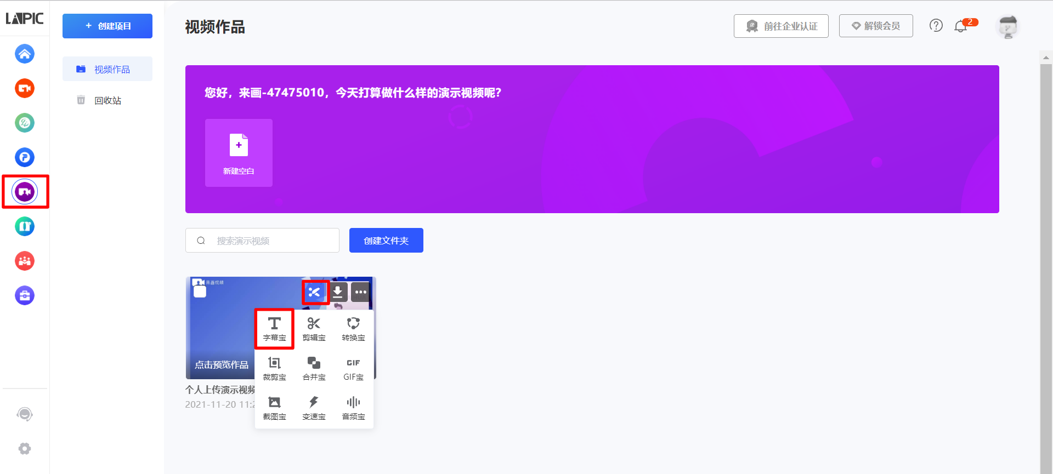1053x474 pixels.
Task: Select GIF宝 tool
Action: [353, 368]
